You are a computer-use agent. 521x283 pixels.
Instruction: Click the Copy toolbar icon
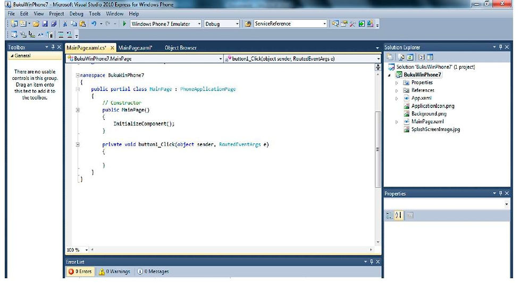74,24
